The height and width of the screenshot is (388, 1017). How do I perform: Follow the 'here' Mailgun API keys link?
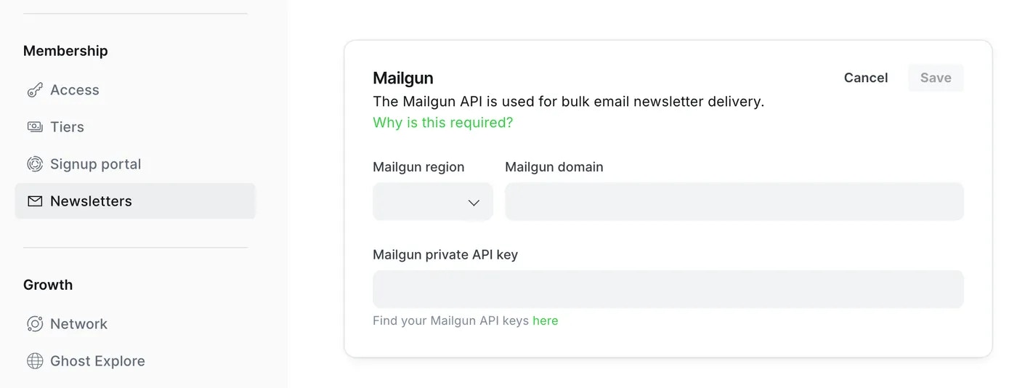click(x=546, y=320)
